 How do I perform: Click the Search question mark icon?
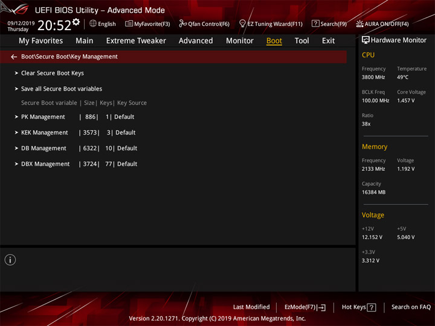pos(315,24)
